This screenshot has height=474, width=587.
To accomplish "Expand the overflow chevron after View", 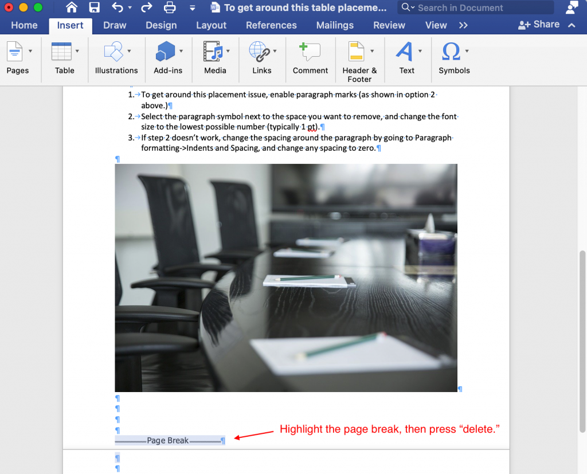I will pos(463,25).
